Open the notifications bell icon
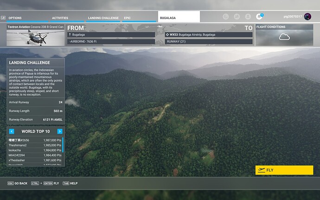 coord(259,17)
